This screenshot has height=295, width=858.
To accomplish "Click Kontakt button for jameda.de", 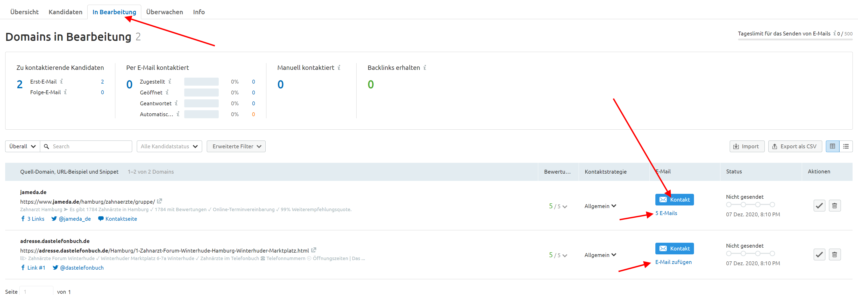I will pos(675,200).
